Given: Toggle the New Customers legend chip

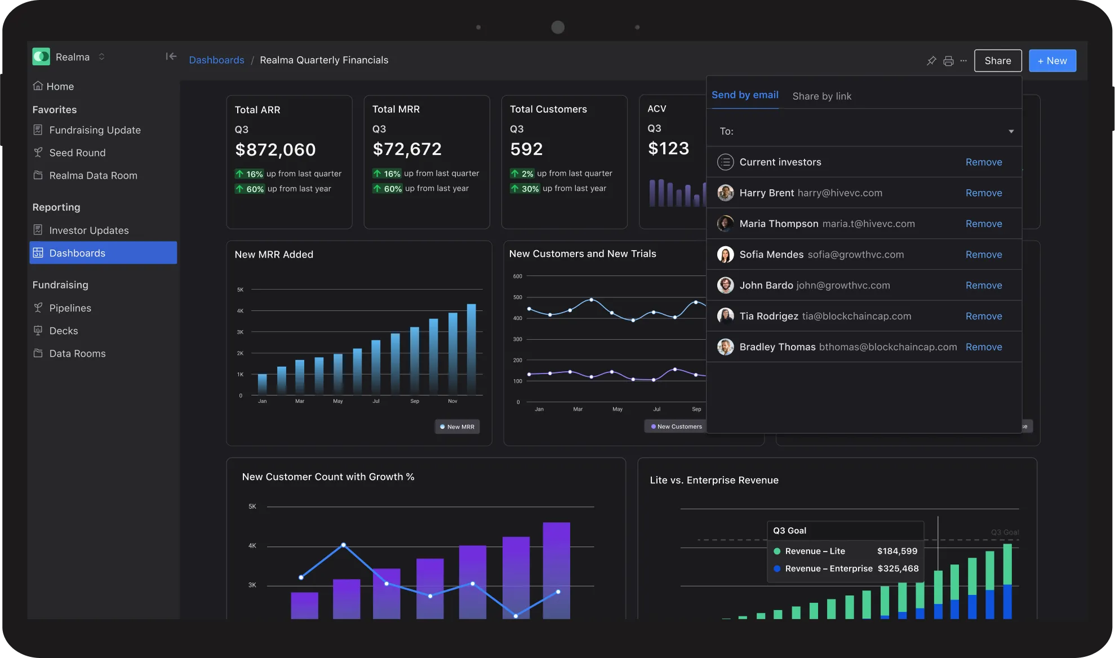Looking at the screenshot, I should tap(676, 427).
